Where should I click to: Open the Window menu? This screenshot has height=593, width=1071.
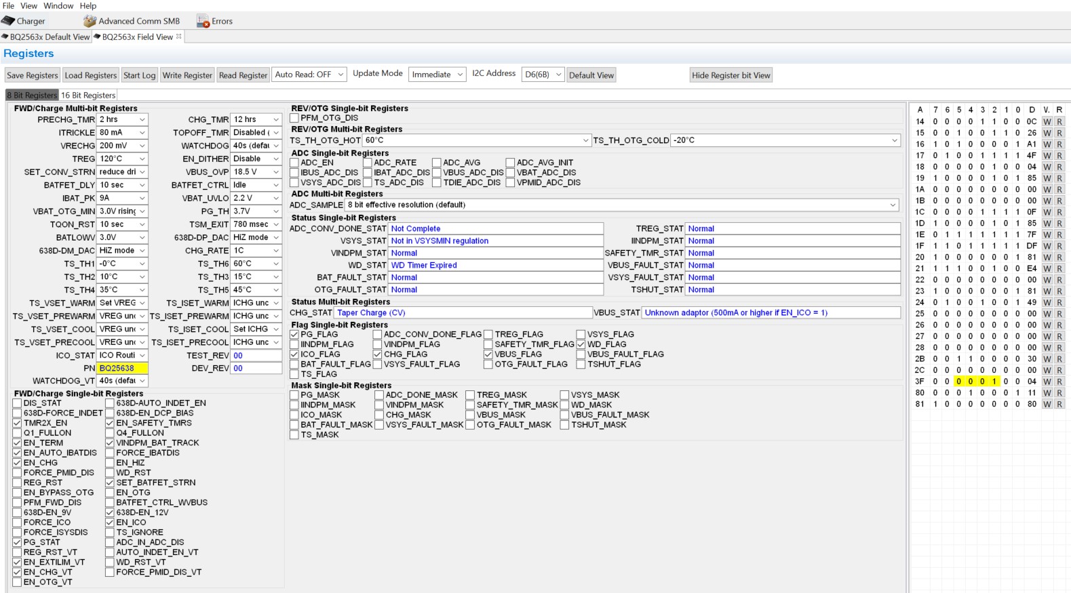click(x=58, y=5)
